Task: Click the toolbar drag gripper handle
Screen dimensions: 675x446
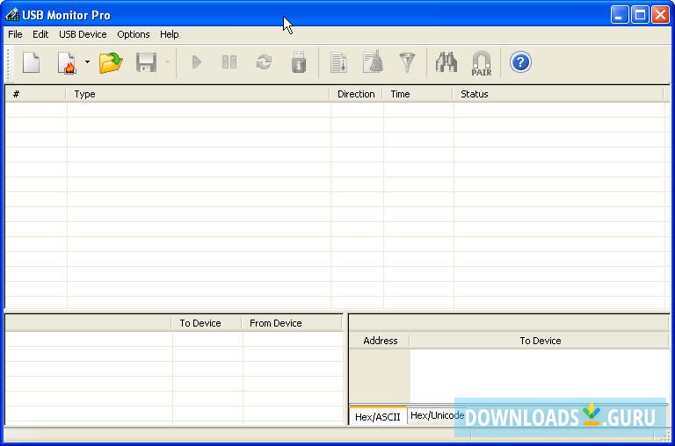Action: [8, 63]
